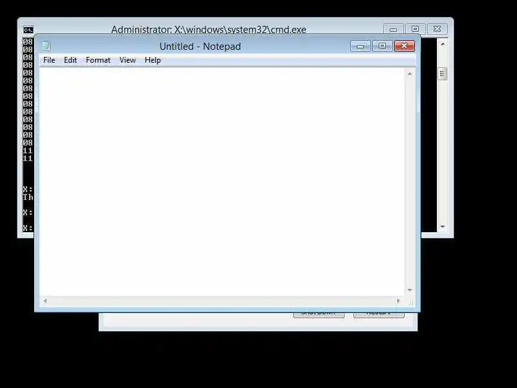Maximize the Notepad window

click(x=382, y=46)
